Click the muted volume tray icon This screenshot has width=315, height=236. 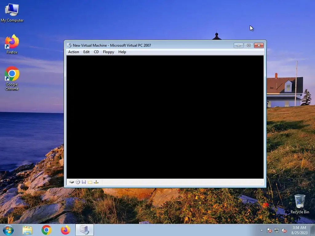tap(284, 230)
